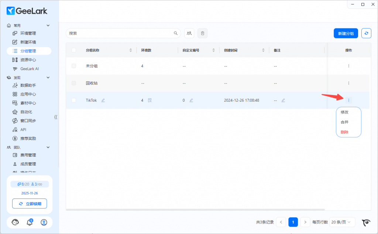Click the trash delete icon in toolbar
Screen dimensions: 378x234
[202, 33]
